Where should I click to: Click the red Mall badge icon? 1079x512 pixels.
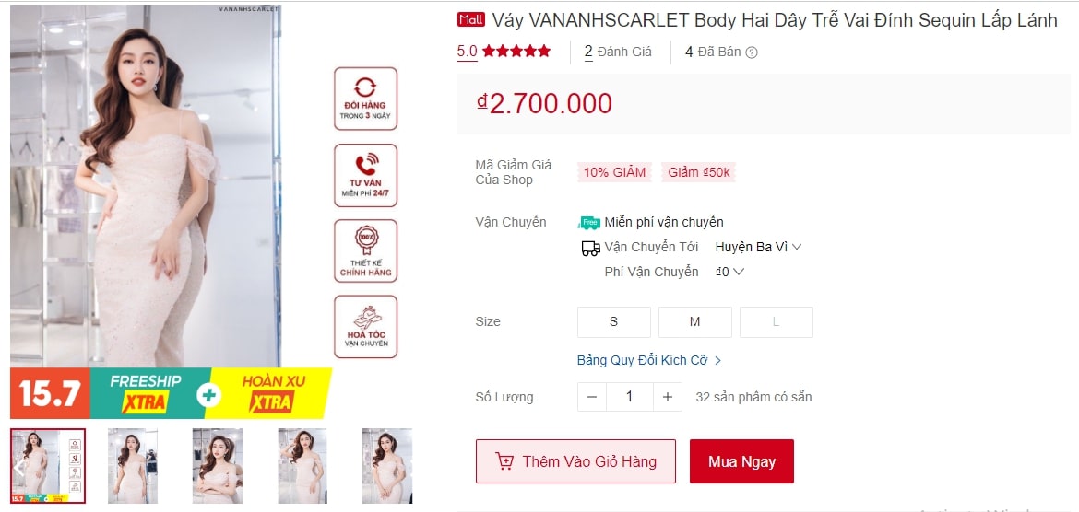471,20
